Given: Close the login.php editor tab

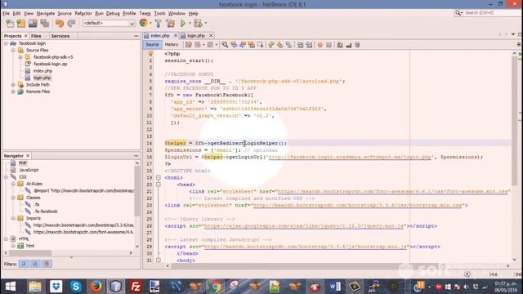Looking at the screenshot, I should pyautogui.click(x=211, y=35).
